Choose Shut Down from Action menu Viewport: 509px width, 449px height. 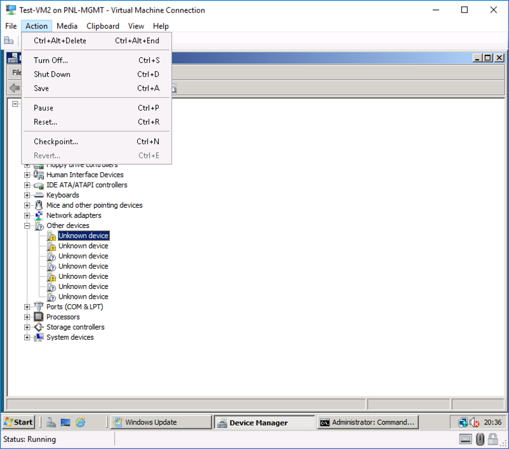[96, 74]
